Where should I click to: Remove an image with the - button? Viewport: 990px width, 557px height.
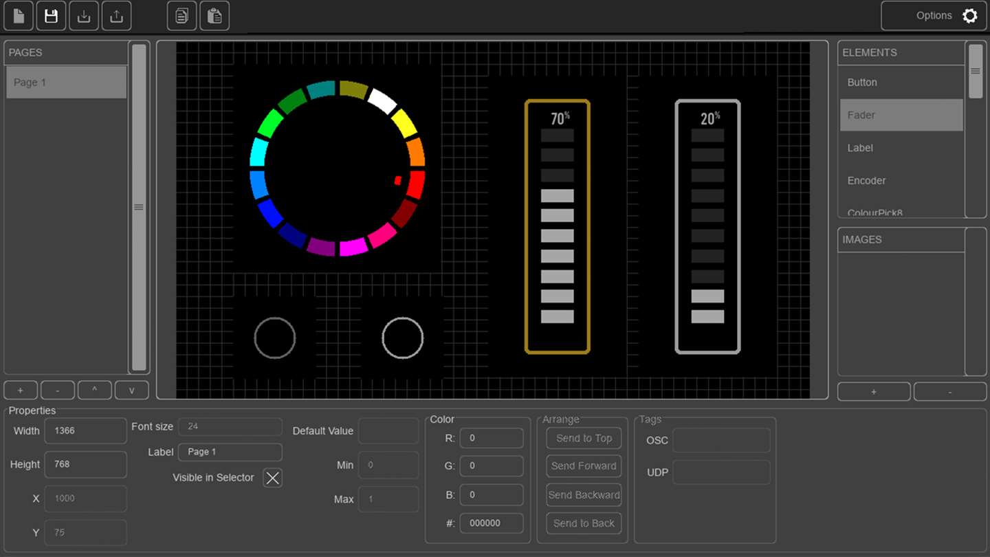[949, 391]
